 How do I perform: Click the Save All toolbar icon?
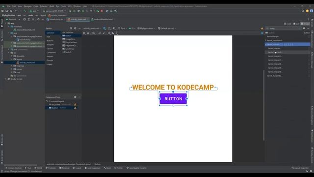[6, 11]
